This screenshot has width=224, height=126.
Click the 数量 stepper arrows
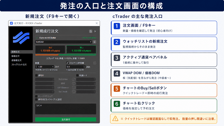(x=36, y=67)
